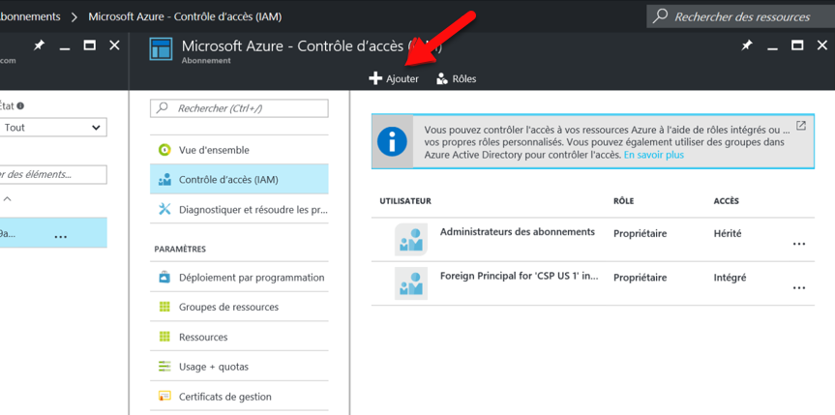
Task: Maximize the Contrôle d'accès blade
Action: point(797,45)
